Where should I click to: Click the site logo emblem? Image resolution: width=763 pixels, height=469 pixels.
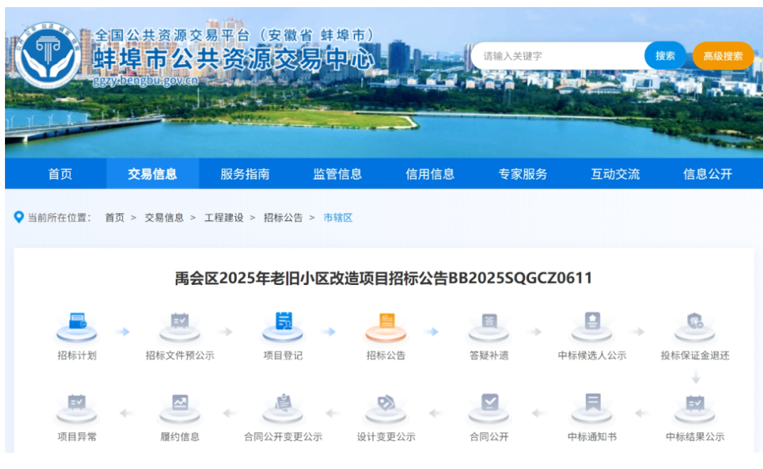[48, 55]
